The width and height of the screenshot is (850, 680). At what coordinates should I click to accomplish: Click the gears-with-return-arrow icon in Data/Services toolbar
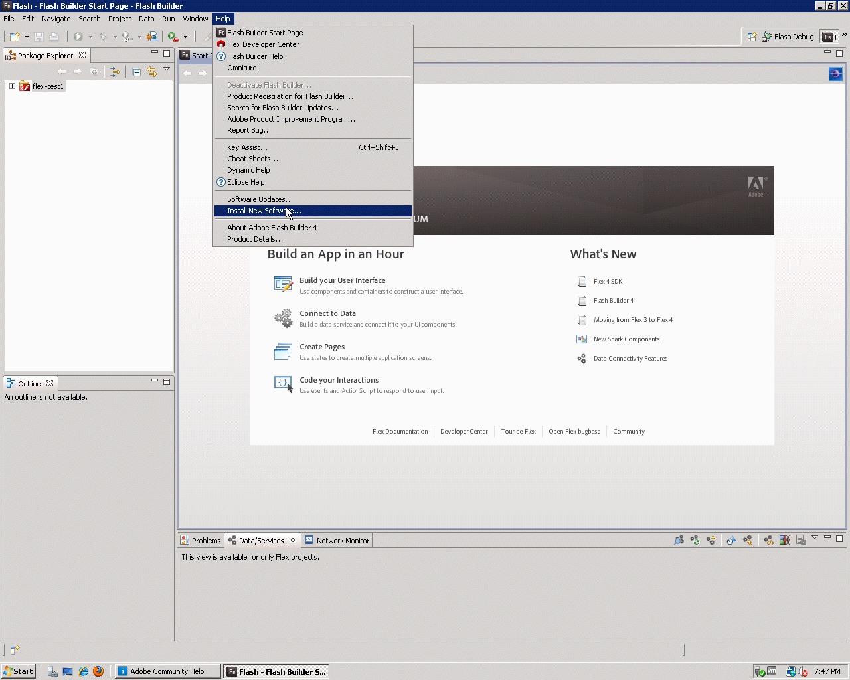pos(748,540)
